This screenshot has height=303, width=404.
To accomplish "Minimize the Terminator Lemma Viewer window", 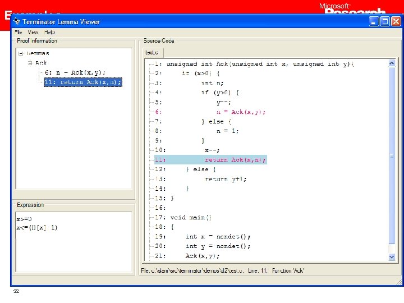I will (x=374, y=22).
